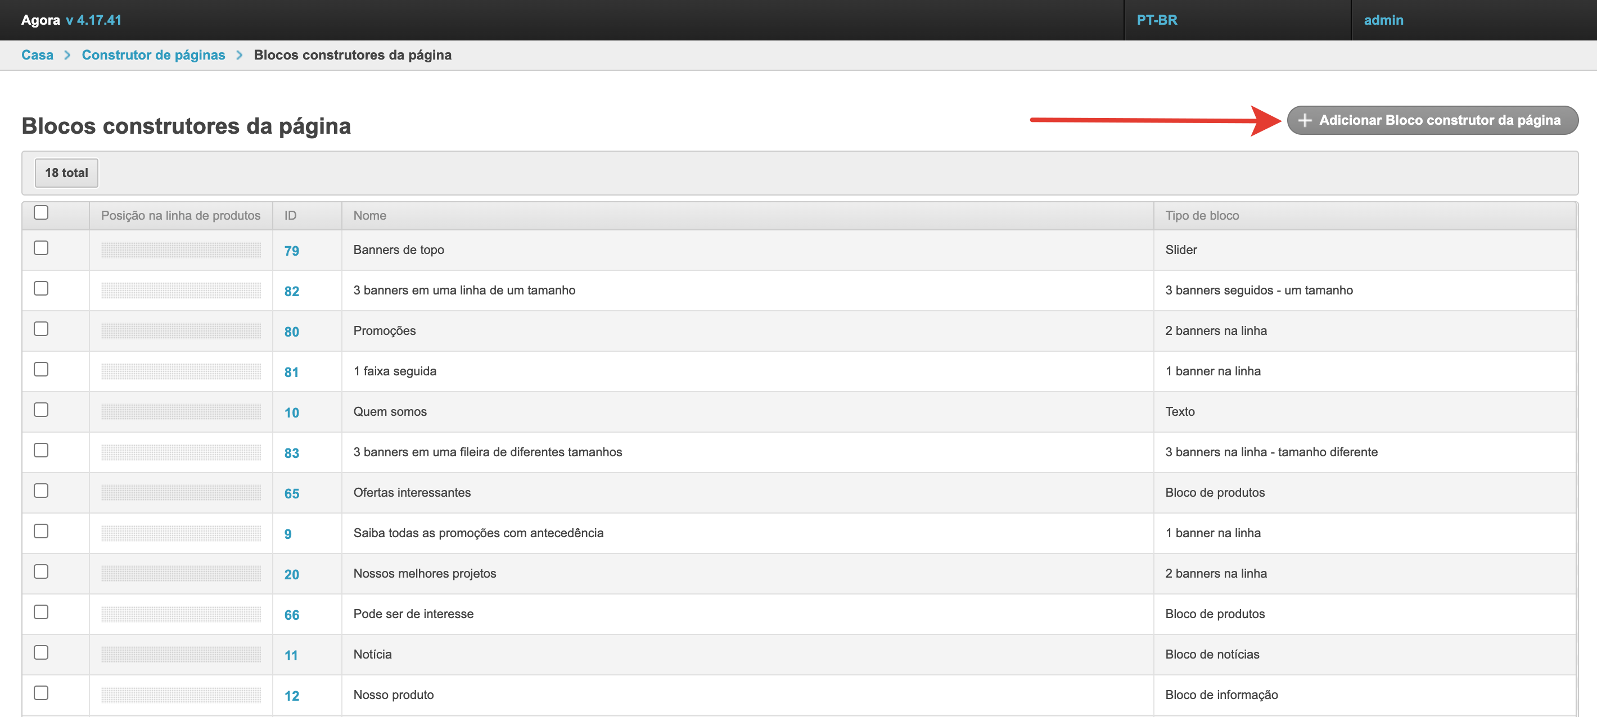
Task: Click the 18 total counter button
Action: (x=66, y=173)
